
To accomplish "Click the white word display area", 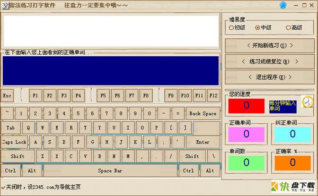I will (x=111, y=31).
